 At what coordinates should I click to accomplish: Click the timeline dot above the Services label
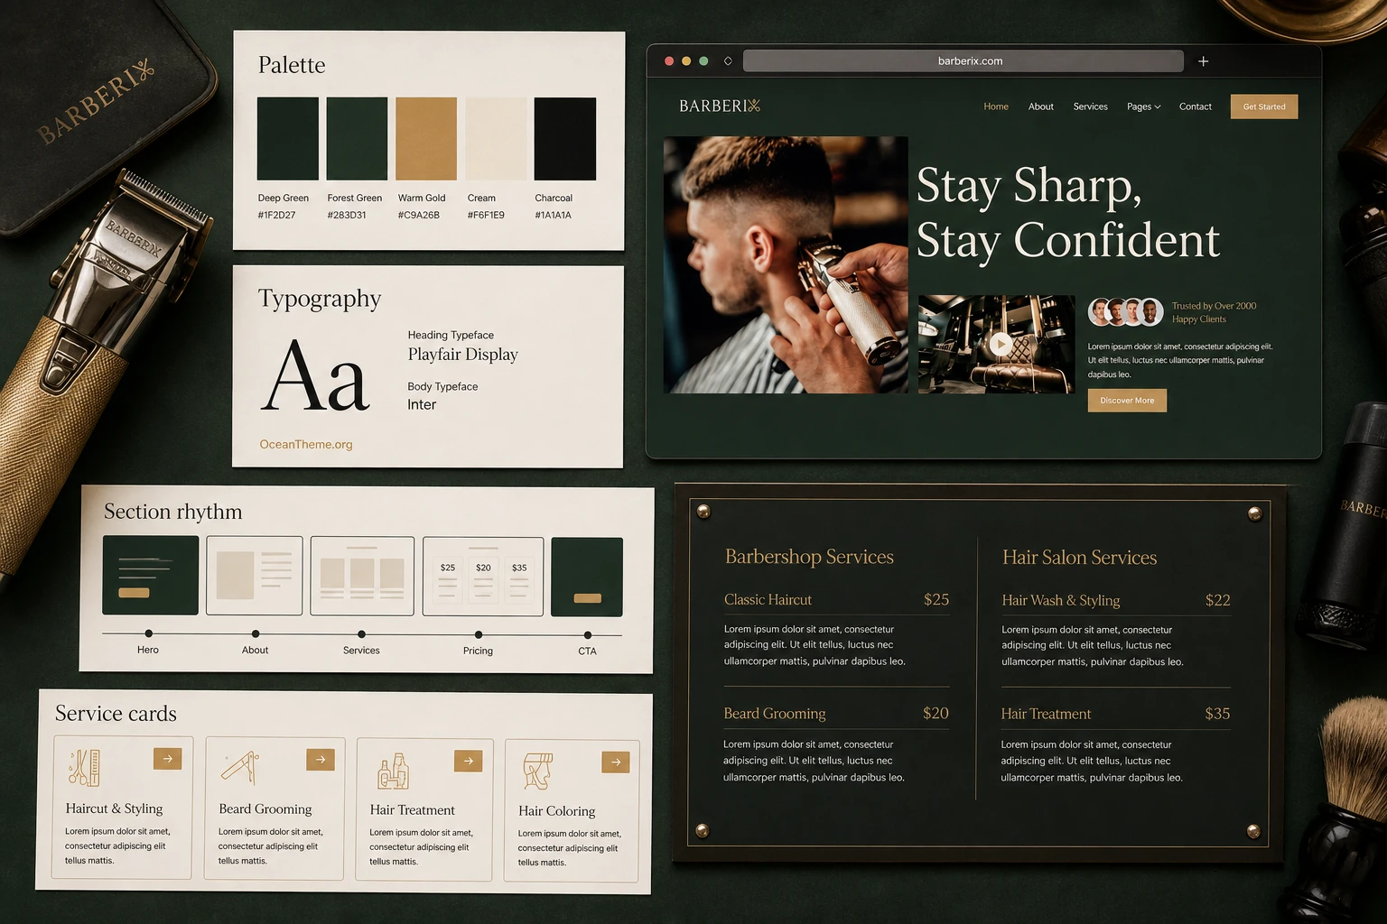tap(361, 634)
